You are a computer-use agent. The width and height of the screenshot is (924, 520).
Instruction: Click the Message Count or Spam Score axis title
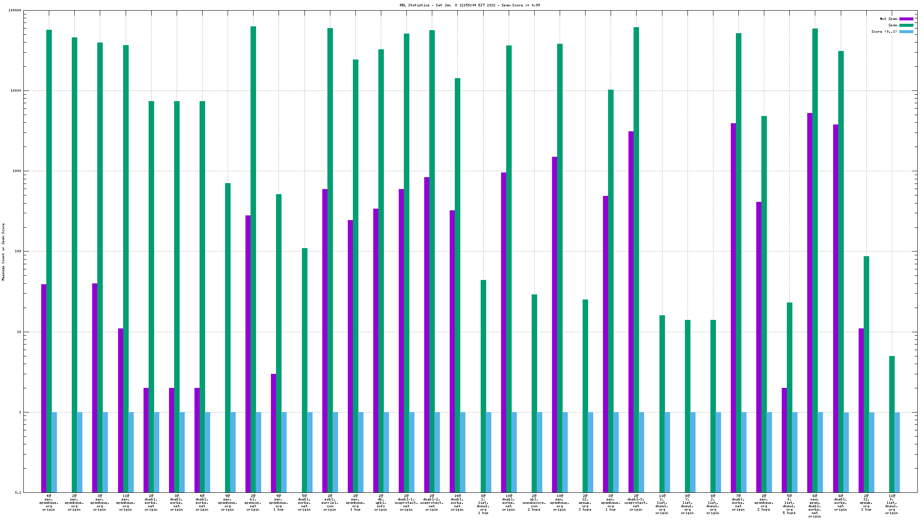[3, 252]
